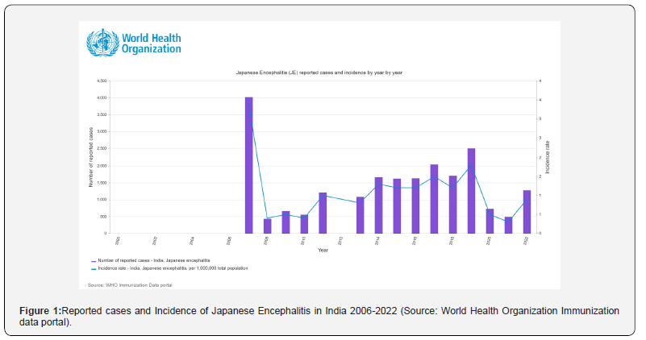This screenshot has height=340, width=646.
Task: Click the 2000 tick label on x-axis
Action: coord(118,241)
